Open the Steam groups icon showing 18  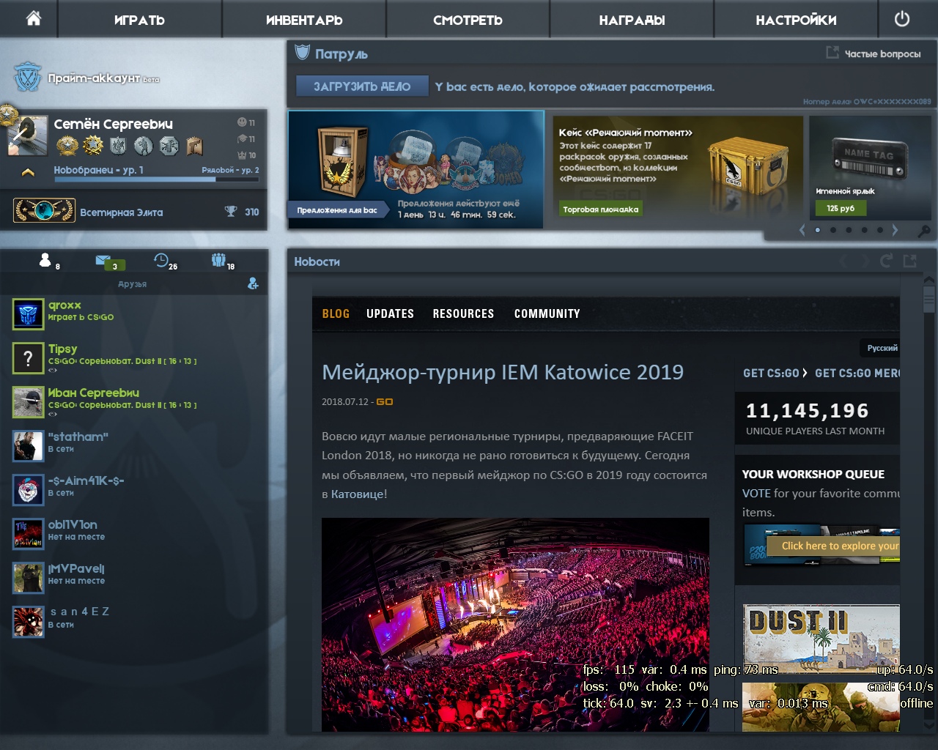click(218, 260)
